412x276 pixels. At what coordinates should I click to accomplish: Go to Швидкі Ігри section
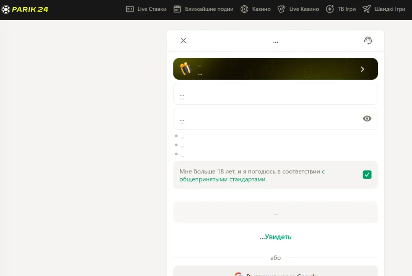(x=389, y=9)
